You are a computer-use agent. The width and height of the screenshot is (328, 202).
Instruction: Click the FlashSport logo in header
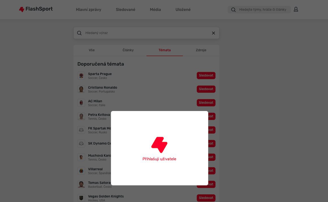point(36,9)
